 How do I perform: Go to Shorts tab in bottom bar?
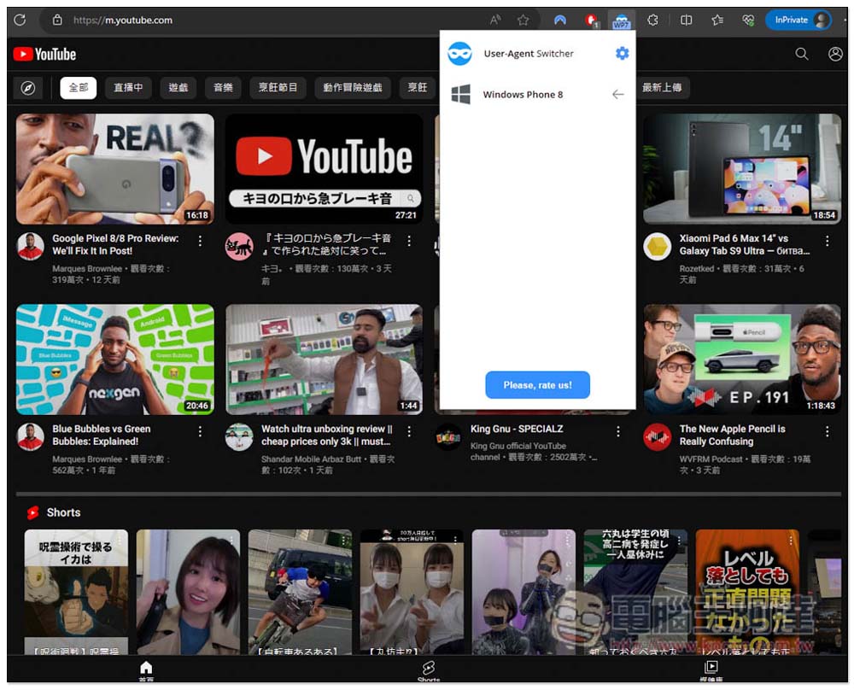pos(429,670)
